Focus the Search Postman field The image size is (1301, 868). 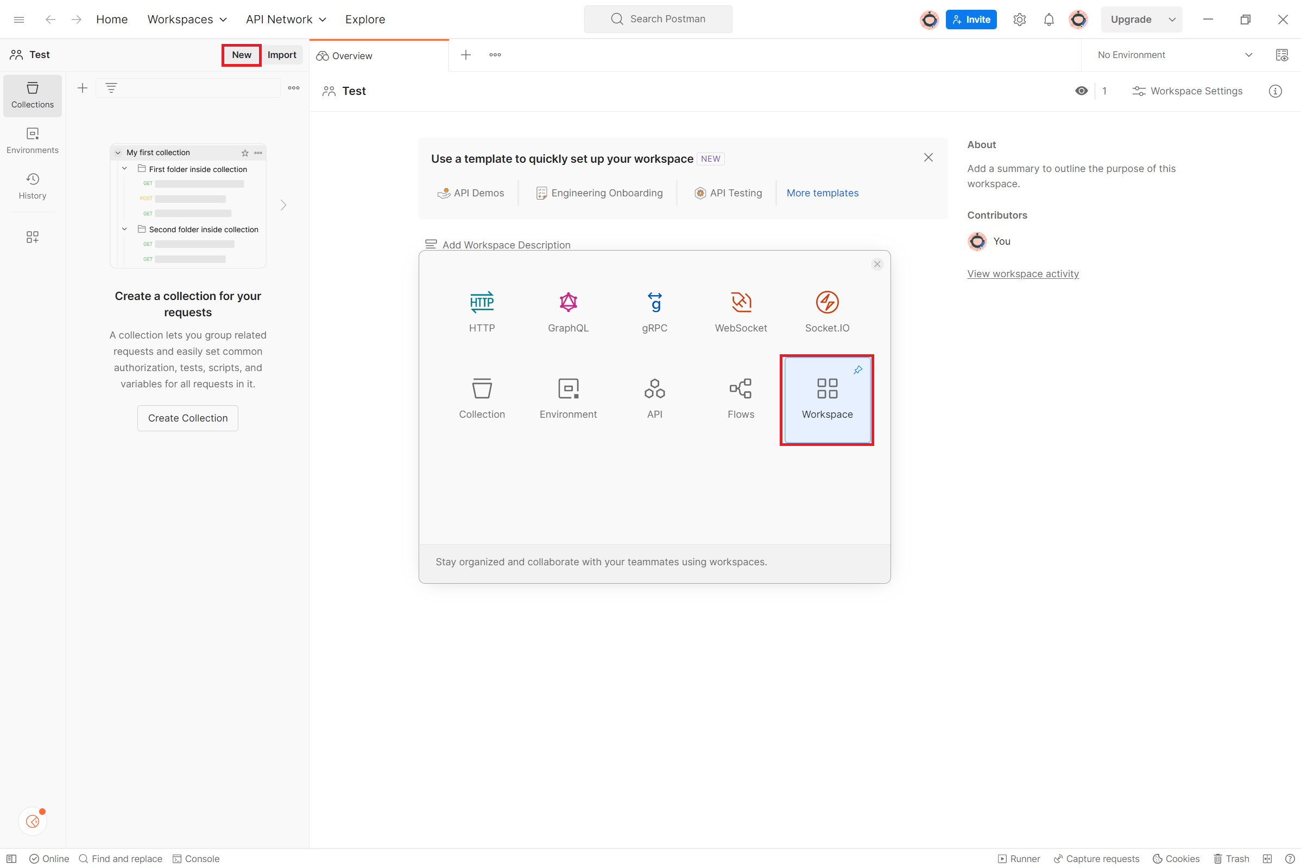[x=658, y=20]
